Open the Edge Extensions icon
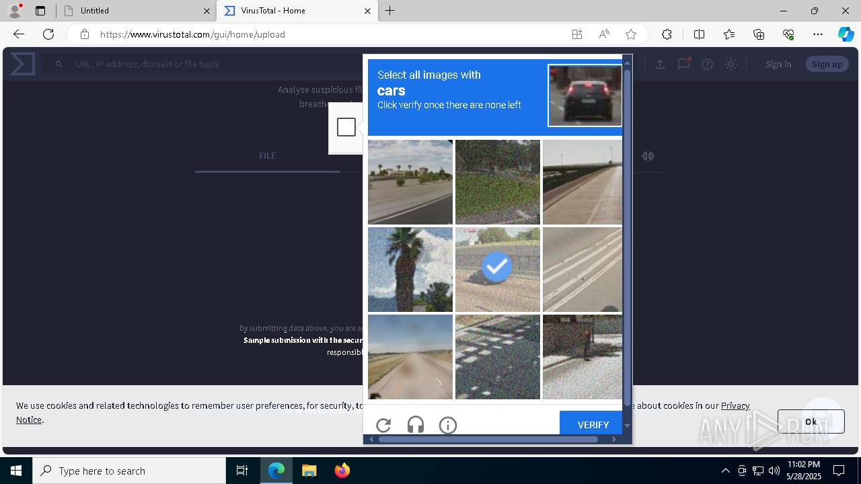The height and width of the screenshot is (484, 861). (x=667, y=34)
